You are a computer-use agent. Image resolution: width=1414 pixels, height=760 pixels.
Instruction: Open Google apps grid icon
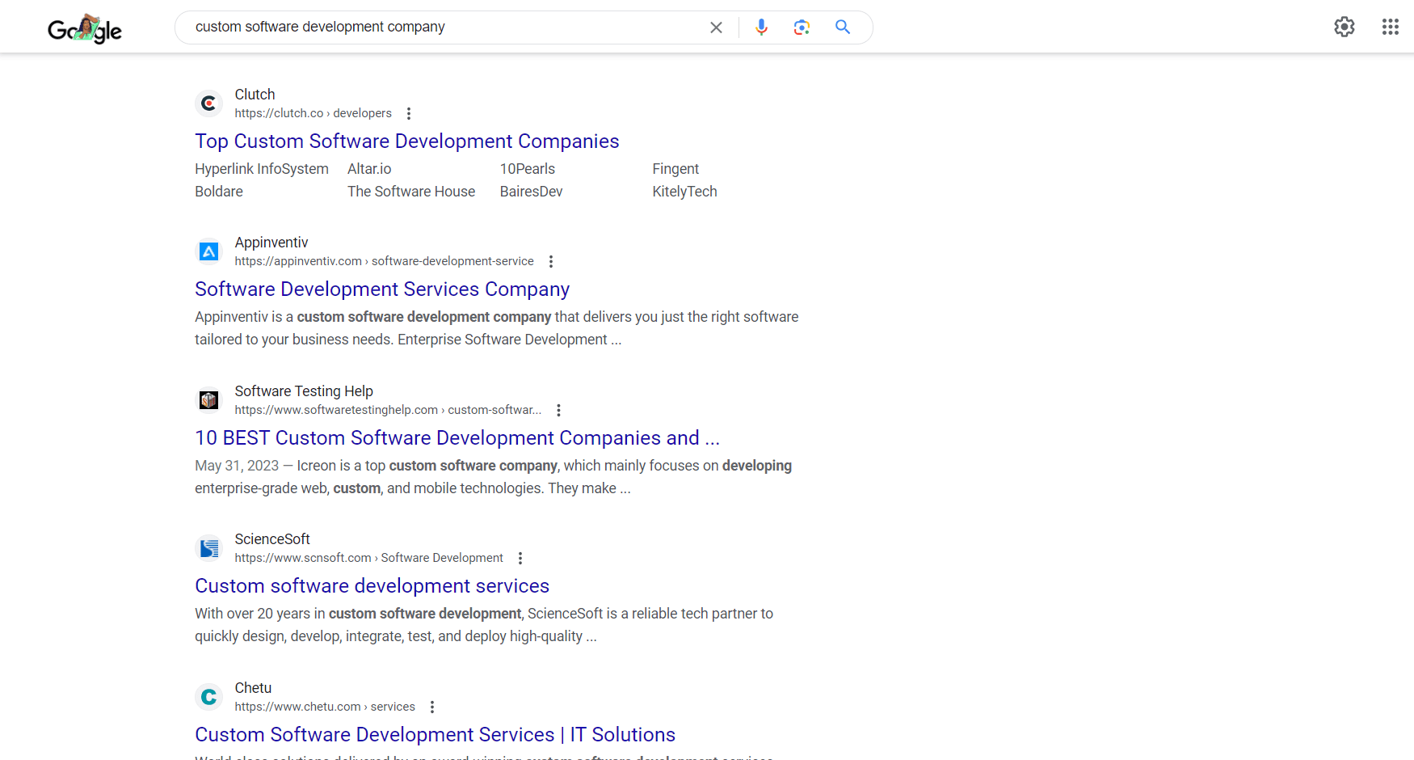[x=1391, y=27]
